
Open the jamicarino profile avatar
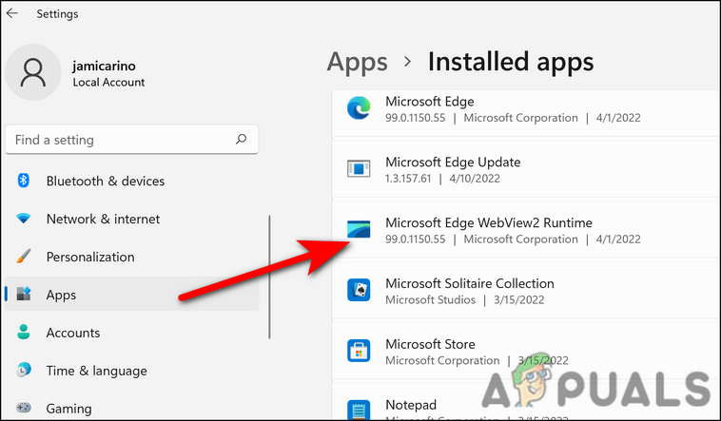(32, 72)
